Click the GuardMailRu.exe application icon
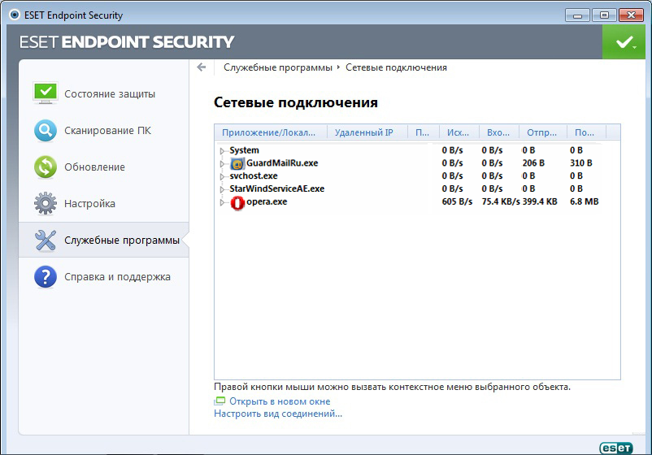This screenshot has height=455, width=652. pyautogui.click(x=237, y=163)
